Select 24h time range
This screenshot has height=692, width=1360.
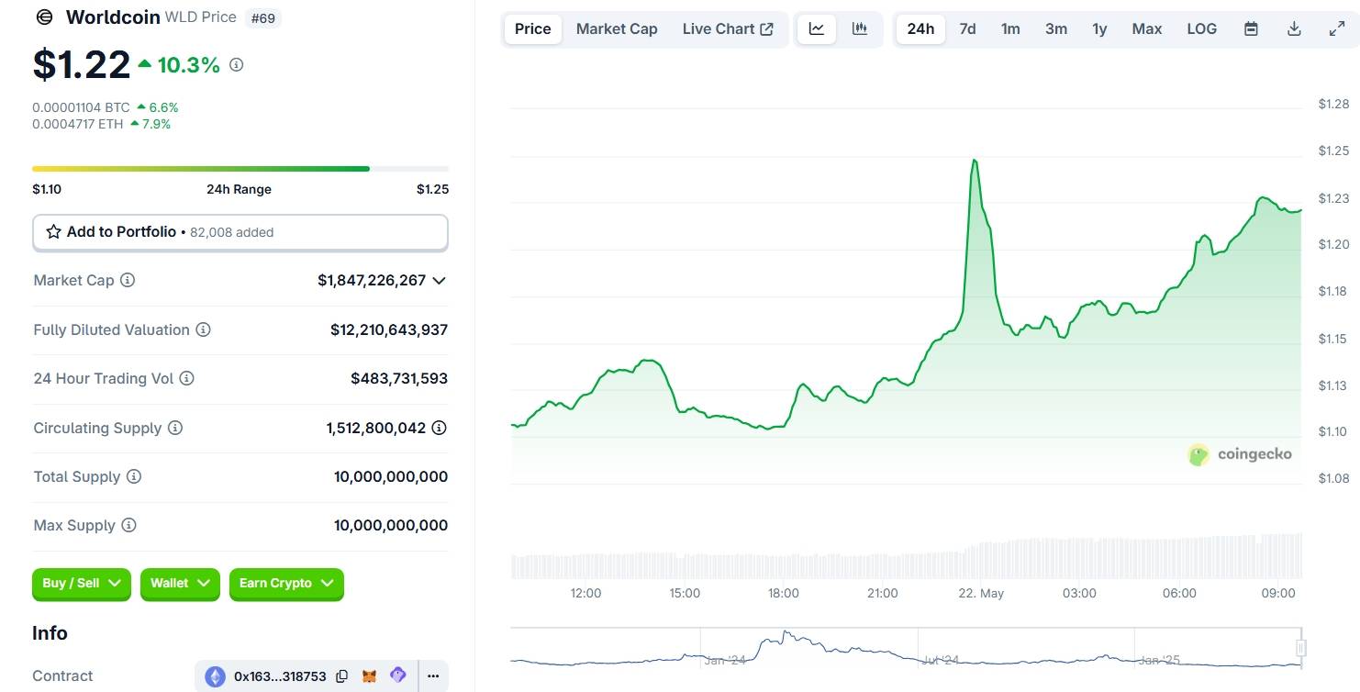920,28
